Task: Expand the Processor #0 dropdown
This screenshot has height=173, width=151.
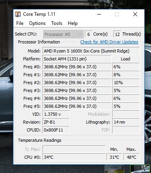Action: pyautogui.click(x=63, y=34)
